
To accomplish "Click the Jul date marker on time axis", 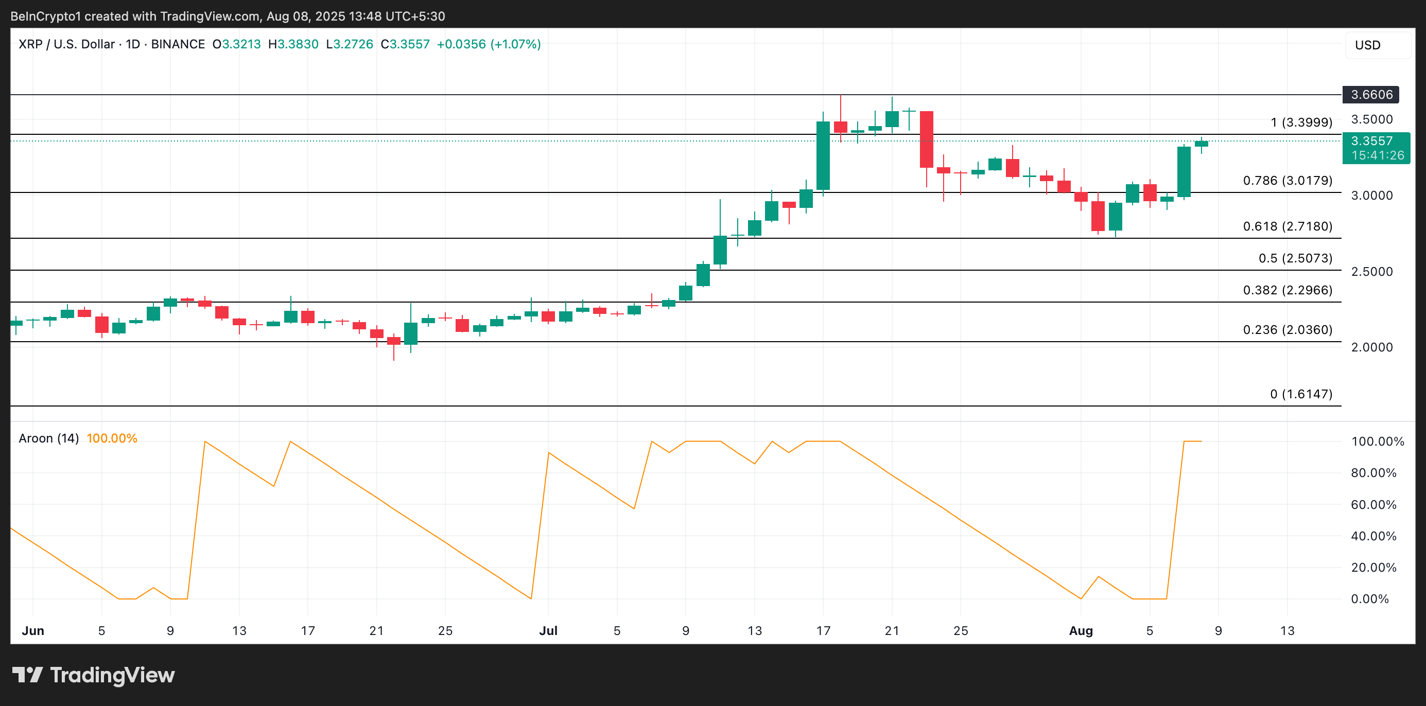I will pyautogui.click(x=548, y=631).
